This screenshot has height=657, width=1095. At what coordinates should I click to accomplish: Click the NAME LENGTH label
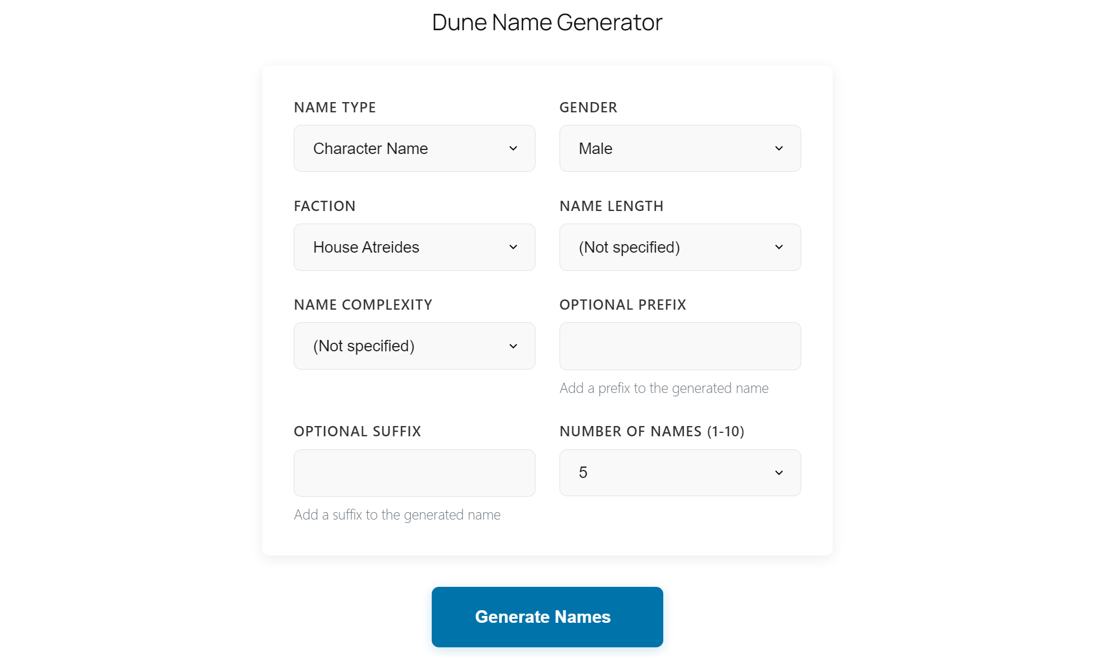pos(611,206)
